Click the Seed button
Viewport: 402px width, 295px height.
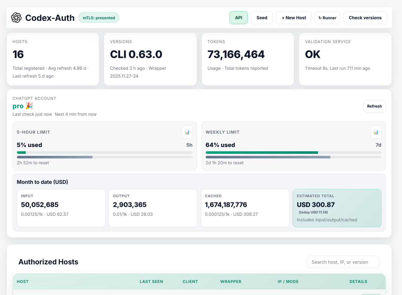(x=262, y=18)
